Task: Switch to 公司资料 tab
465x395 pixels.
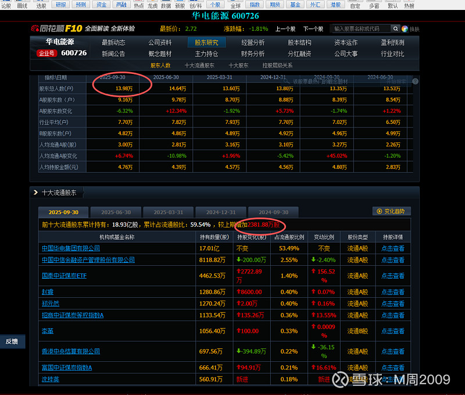Action: pyautogui.click(x=160, y=42)
